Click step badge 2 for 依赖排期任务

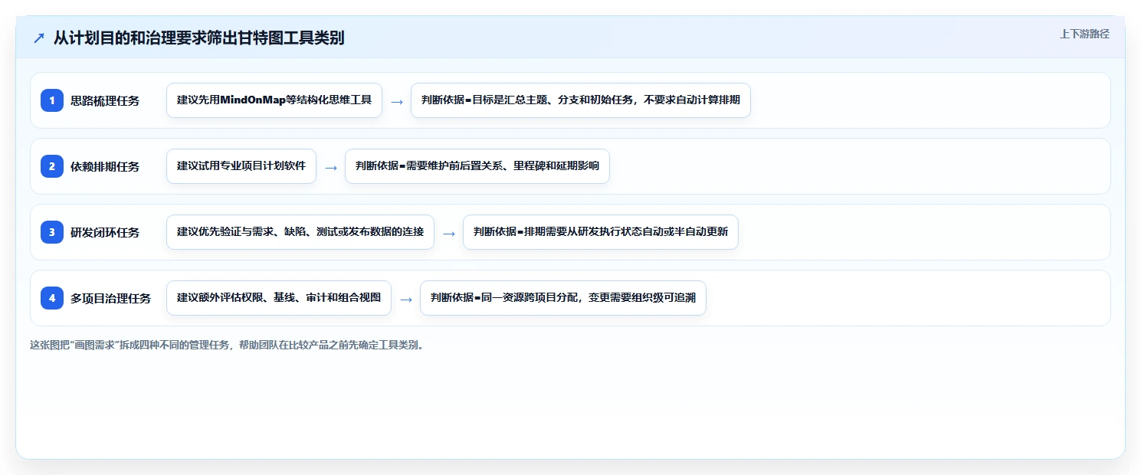[x=52, y=166]
